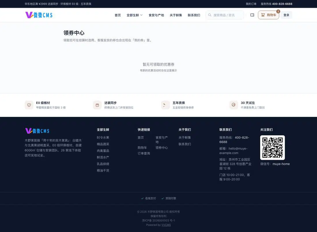Open the 首页 nav item

(118, 15)
